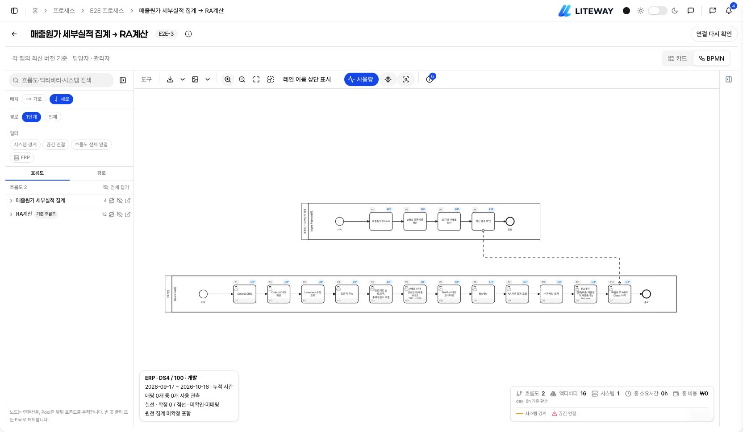Select 세로 layout option
The height and width of the screenshot is (432, 743).
61,99
